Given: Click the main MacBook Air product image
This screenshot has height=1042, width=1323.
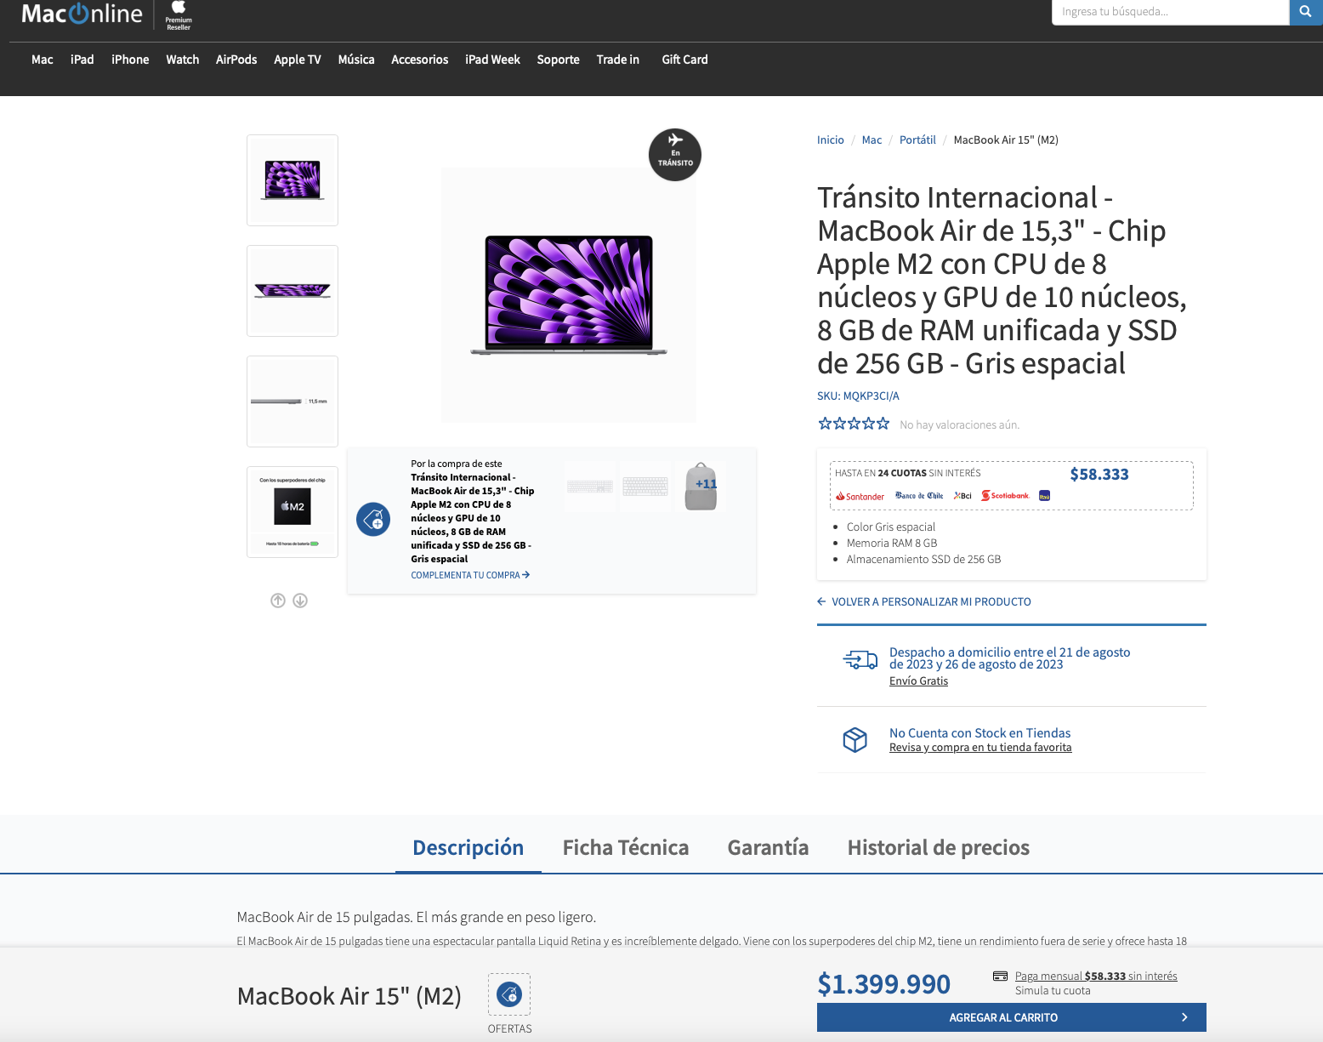Looking at the screenshot, I should (569, 295).
